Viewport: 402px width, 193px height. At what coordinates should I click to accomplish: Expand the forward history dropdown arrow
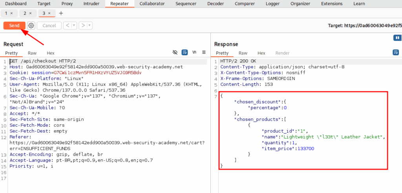tap(90, 25)
